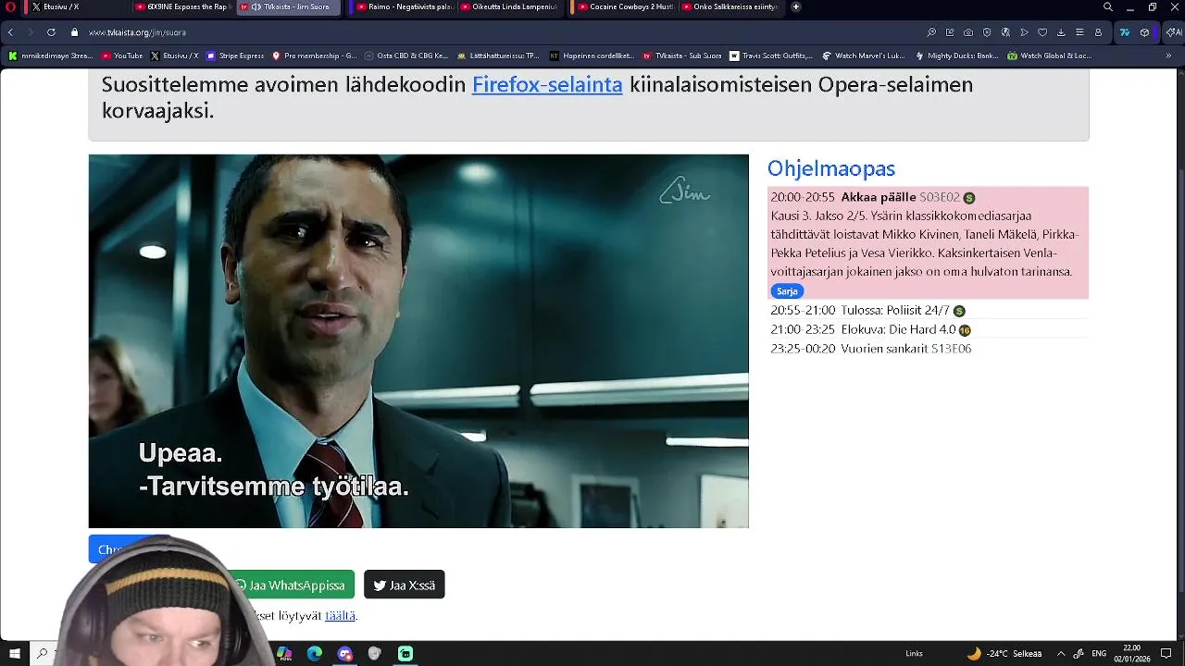Viewport: 1185px width, 666px height.
Task: Open the AI assistant button
Action: tap(1172, 32)
